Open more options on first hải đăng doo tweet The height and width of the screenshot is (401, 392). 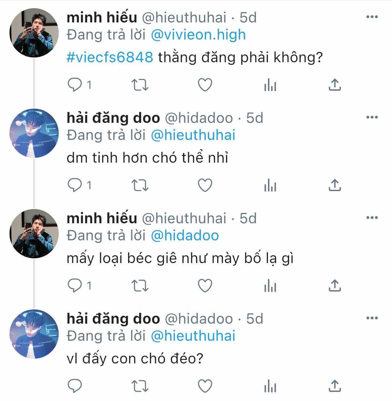point(372,117)
